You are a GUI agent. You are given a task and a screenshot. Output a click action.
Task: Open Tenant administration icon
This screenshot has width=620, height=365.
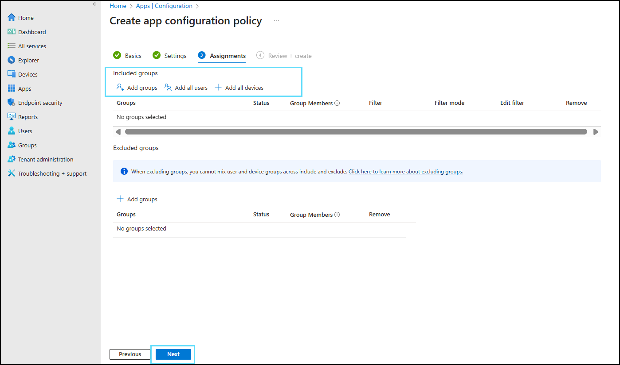click(12, 159)
